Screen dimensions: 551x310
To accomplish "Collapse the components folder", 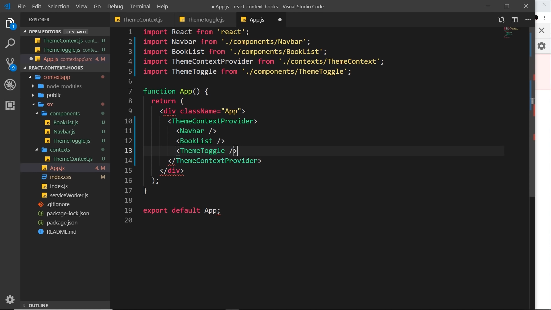I will click(x=65, y=113).
